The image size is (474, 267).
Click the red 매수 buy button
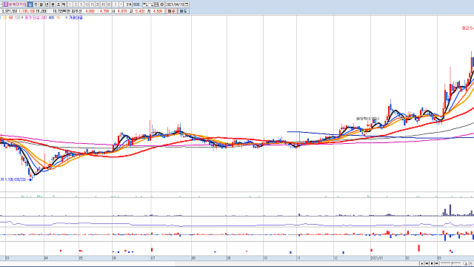coord(171,11)
